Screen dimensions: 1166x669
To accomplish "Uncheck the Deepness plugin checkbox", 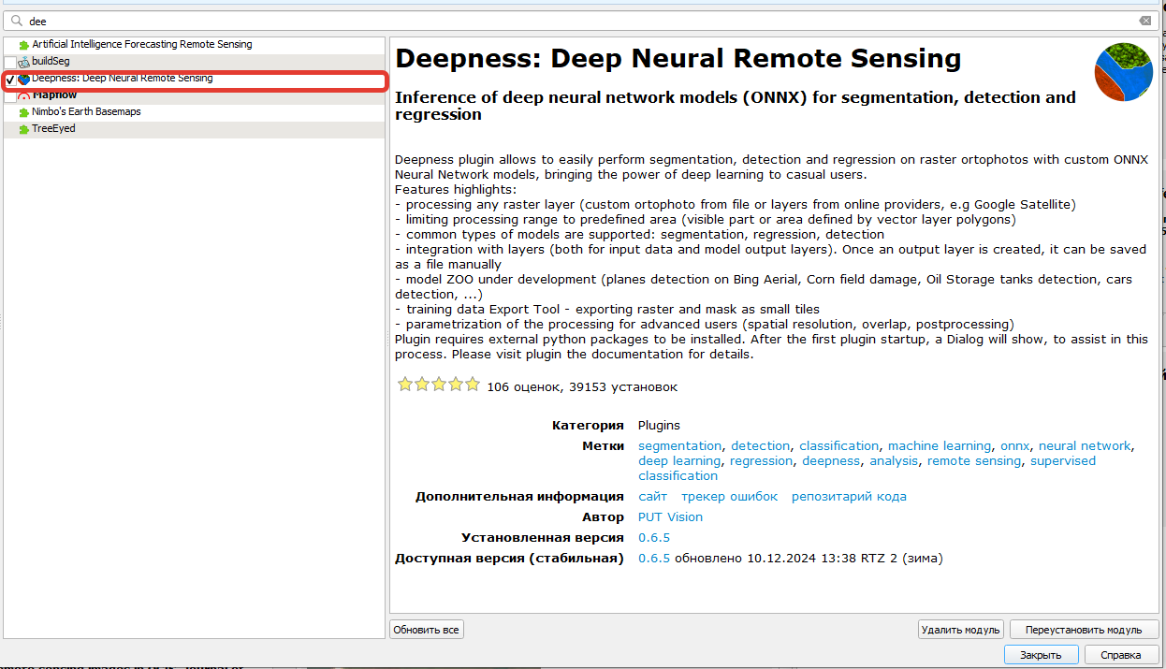I will pos(10,80).
